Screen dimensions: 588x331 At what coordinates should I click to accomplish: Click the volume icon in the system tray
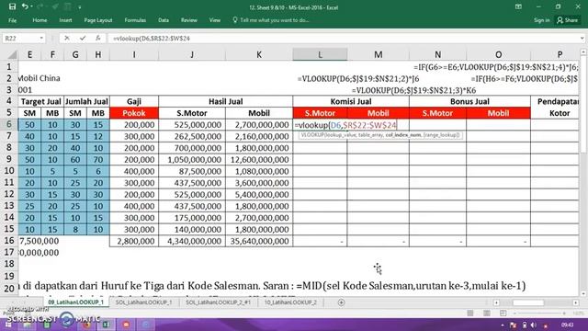pos(533,325)
